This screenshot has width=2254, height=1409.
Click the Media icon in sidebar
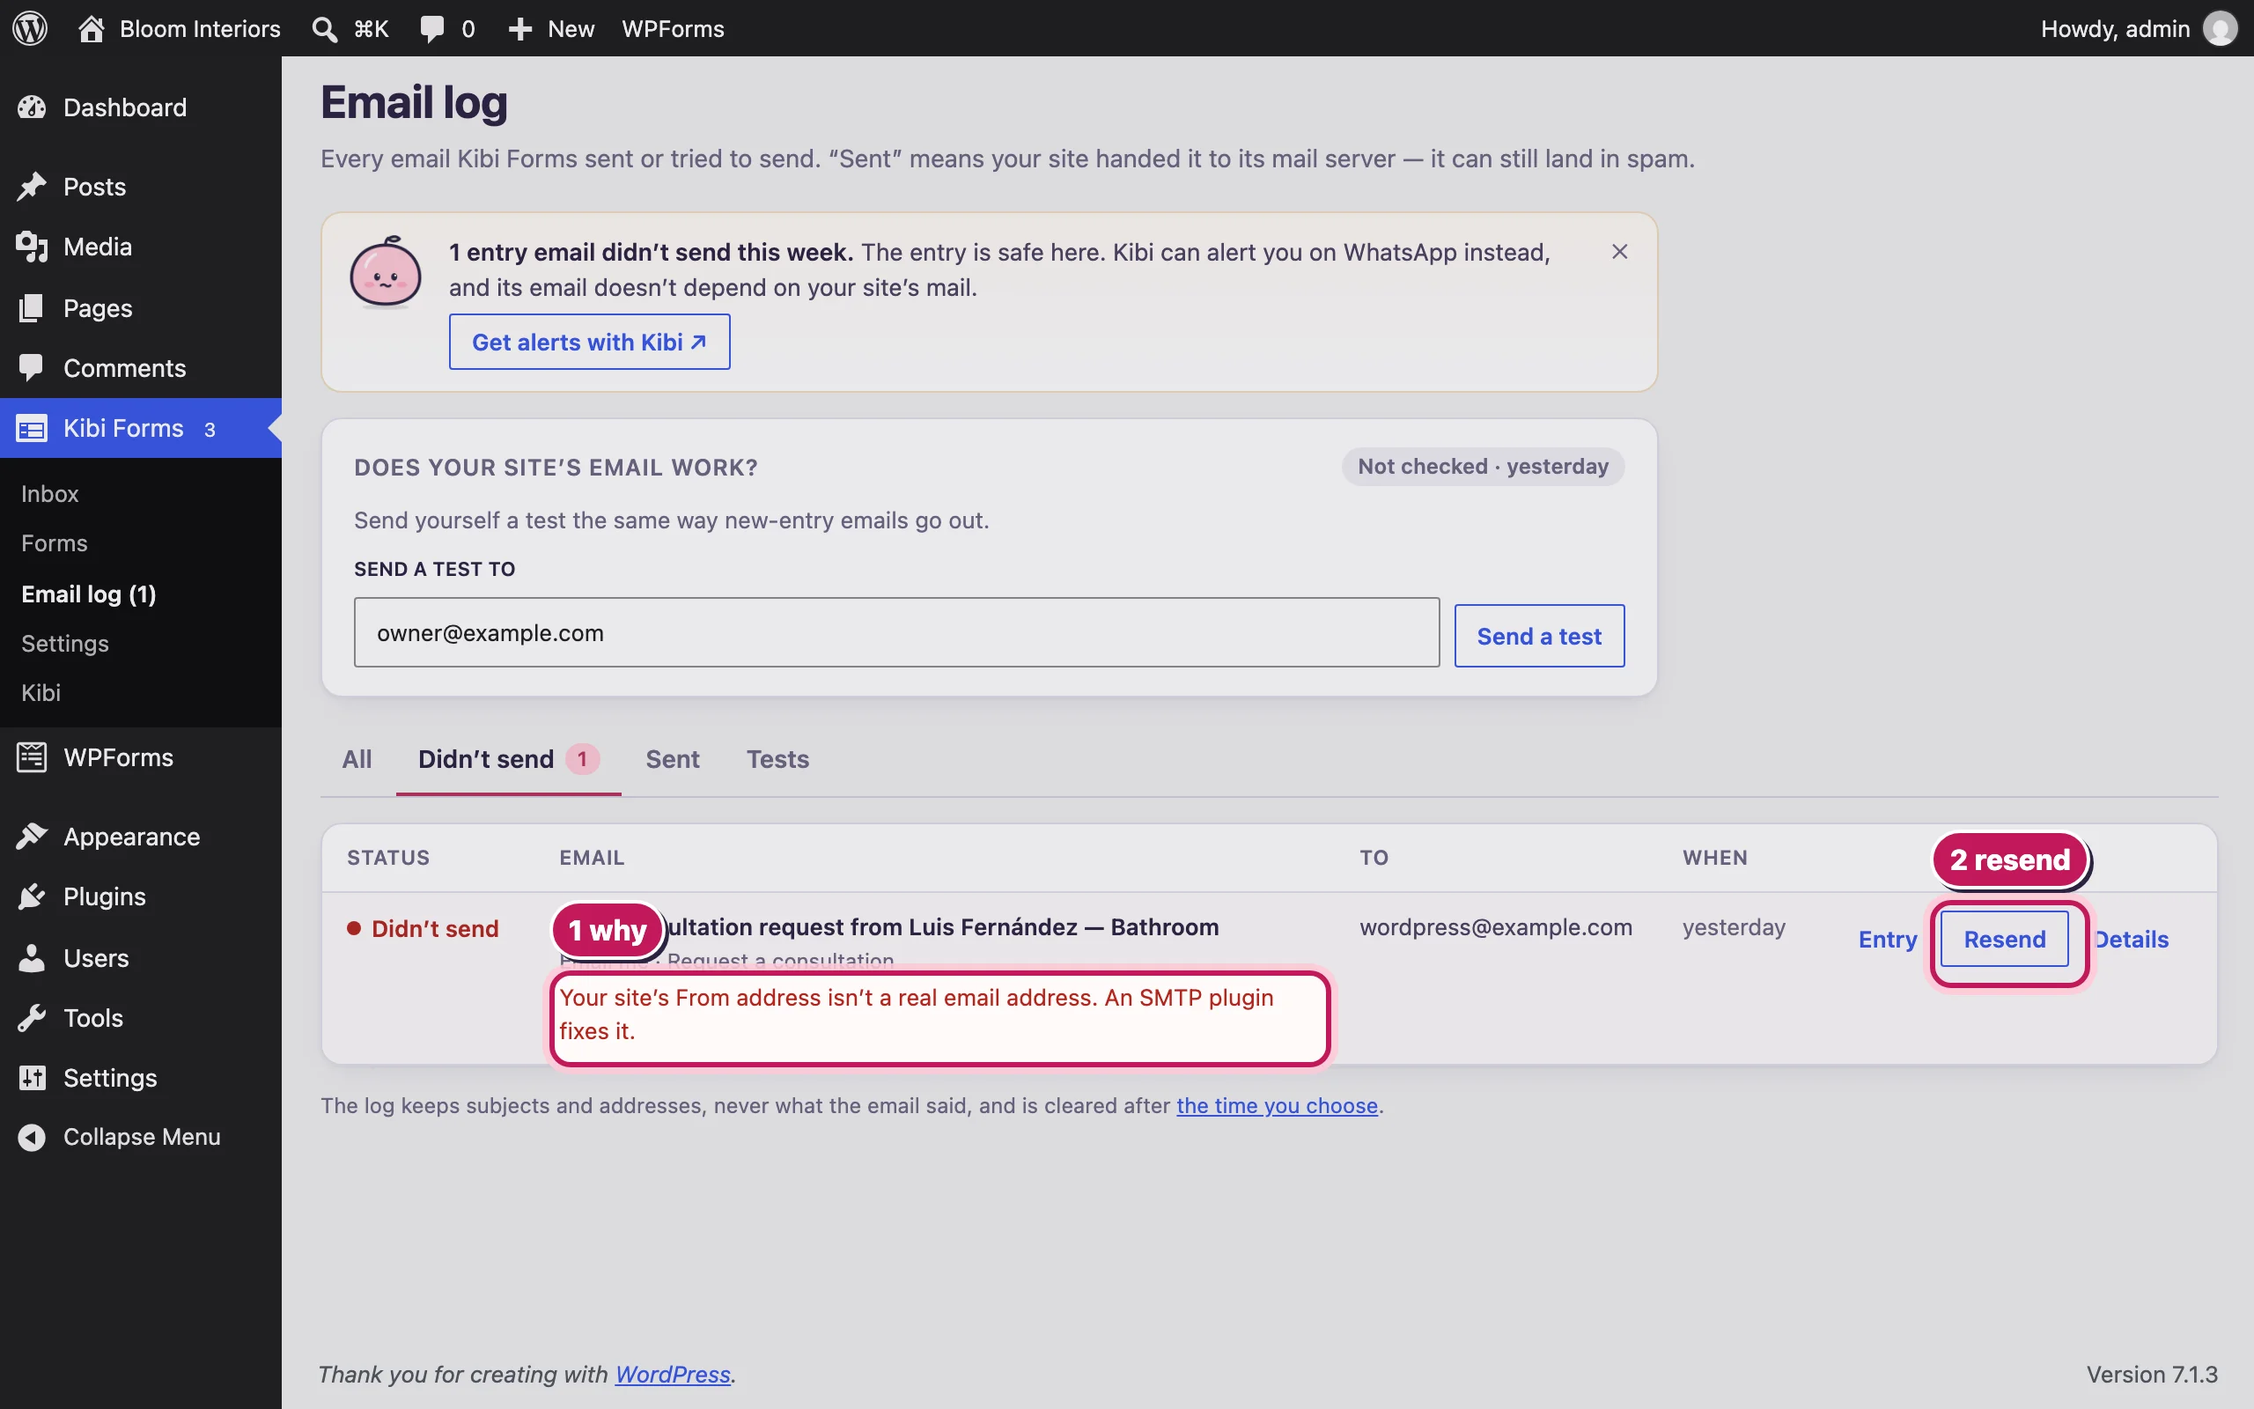coord(32,247)
